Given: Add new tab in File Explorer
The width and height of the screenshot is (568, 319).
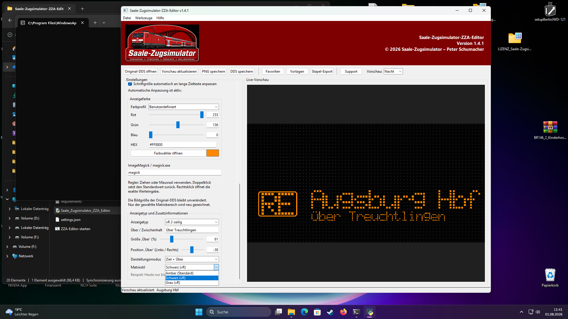Looking at the screenshot, I should (x=83, y=9).
